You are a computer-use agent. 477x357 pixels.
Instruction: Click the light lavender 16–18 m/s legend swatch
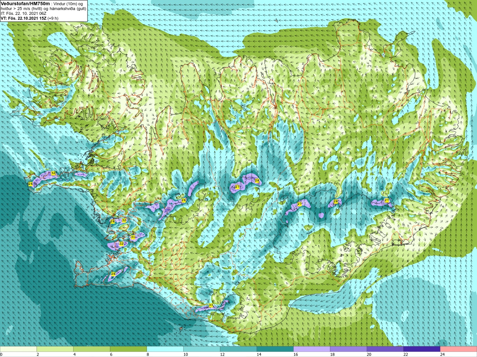tap(312, 349)
